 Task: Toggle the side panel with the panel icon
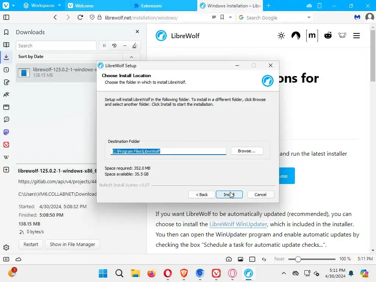click(6, 17)
